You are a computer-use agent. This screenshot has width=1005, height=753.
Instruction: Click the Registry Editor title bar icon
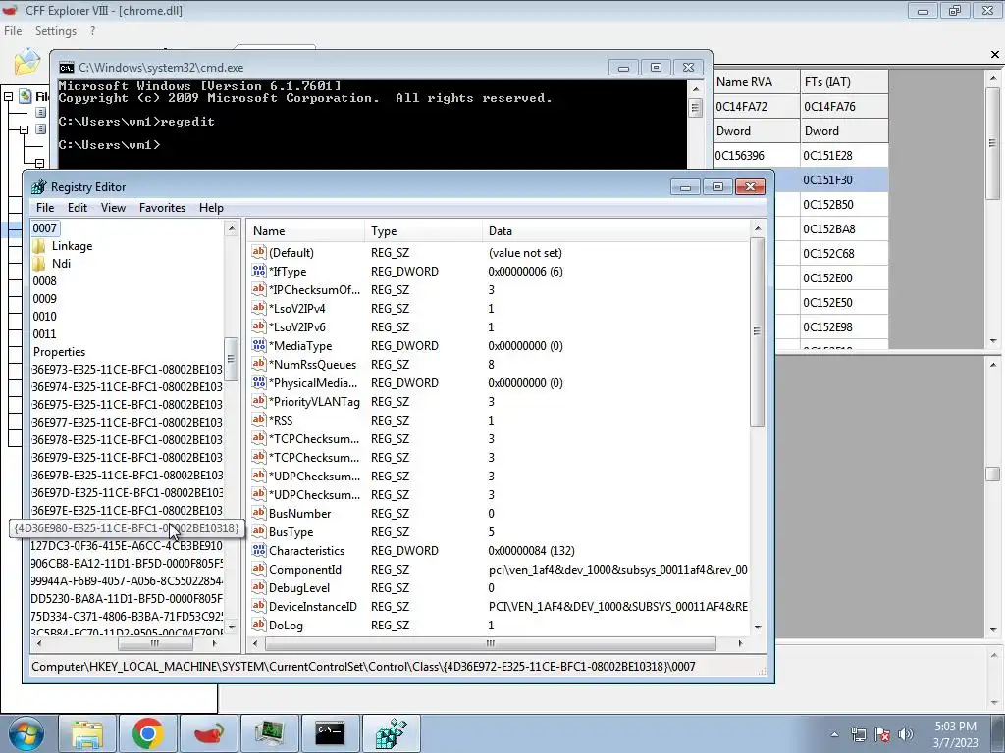click(39, 187)
